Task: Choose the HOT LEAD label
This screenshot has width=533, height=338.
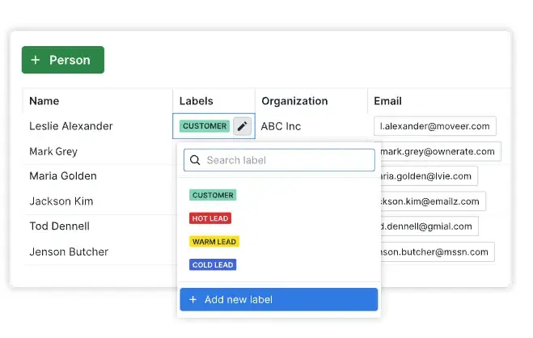Action: point(210,218)
